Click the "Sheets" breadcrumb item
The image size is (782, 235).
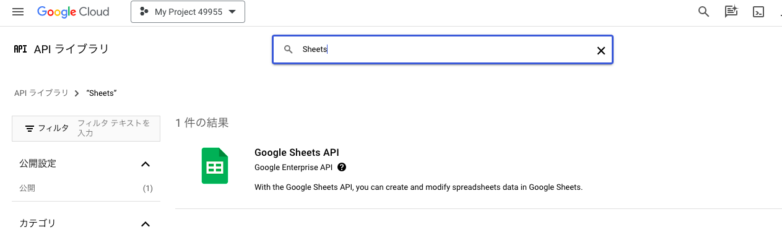[102, 93]
